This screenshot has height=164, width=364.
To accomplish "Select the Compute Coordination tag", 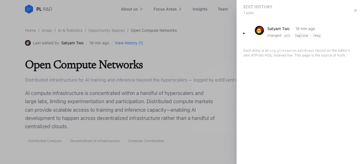I will pyautogui.click(x=146, y=141).
